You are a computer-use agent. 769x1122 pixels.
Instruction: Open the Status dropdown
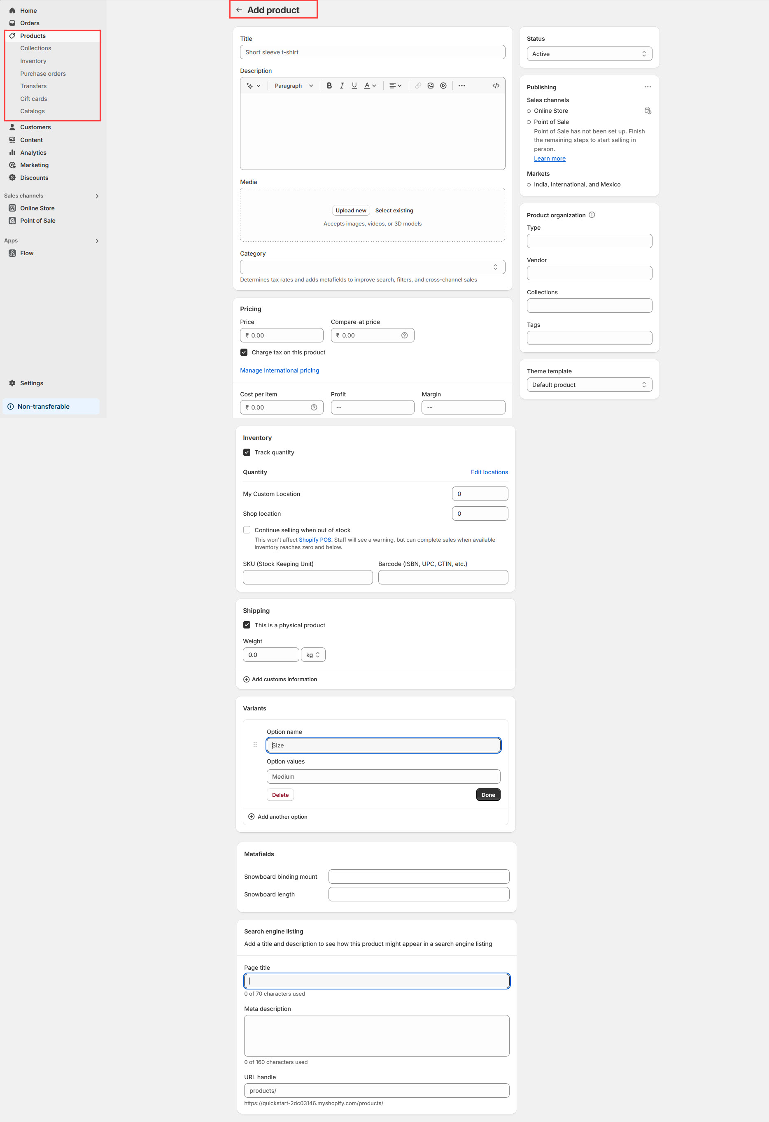tap(589, 54)
